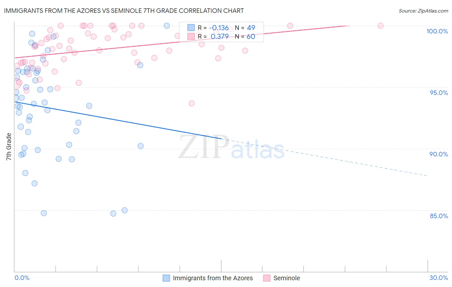Click the 95.0% y-axis label
Screen dimensions: 452x287
tap(439, 93)
